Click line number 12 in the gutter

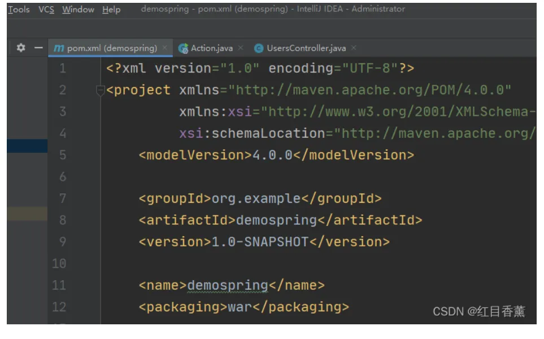pyautogui.click(x=59, y=307)
